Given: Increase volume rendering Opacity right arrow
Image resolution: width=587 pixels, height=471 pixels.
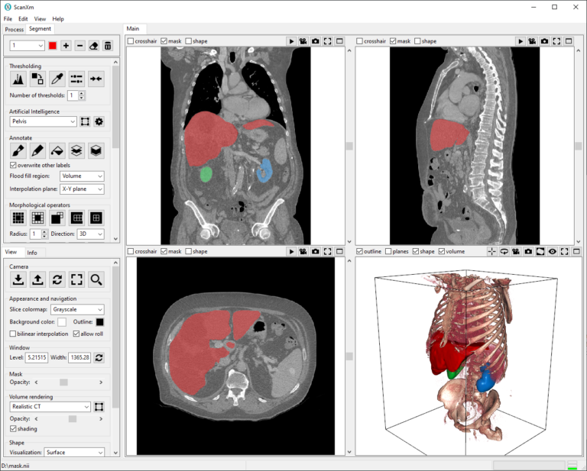Looking at the screenshot, I should [101, 418].
